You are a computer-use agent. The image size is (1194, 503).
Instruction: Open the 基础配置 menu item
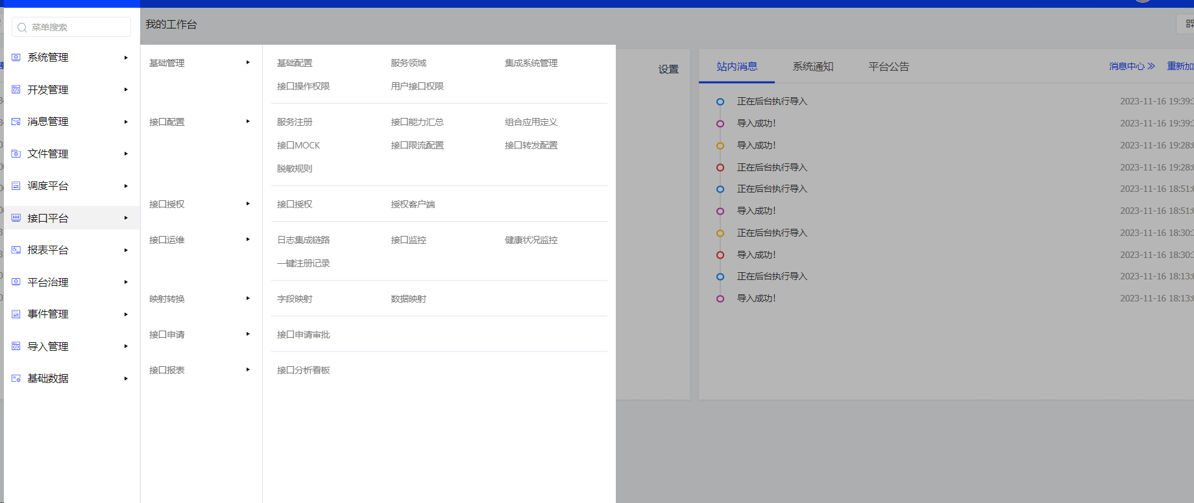pyautogui.click(x=295, y=63)
